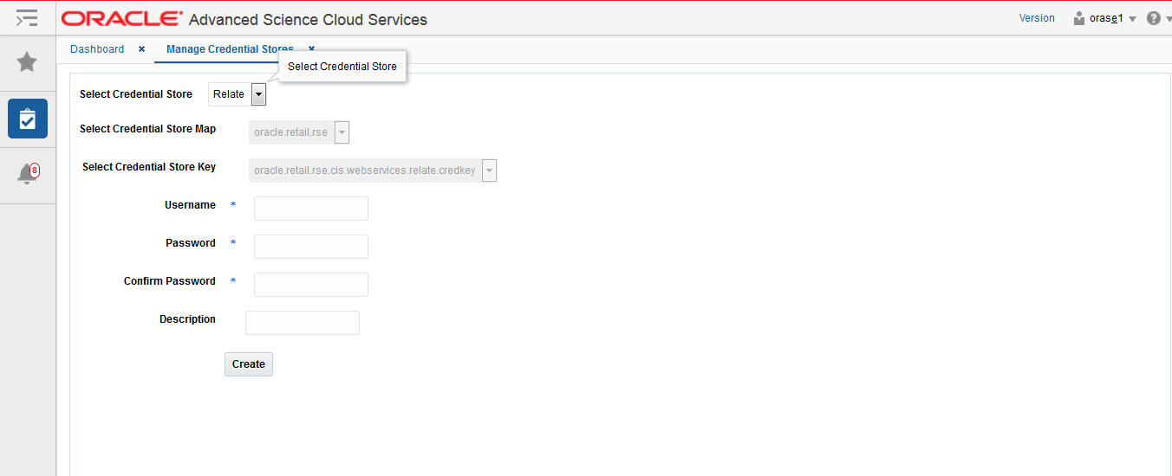Click the Username input field
The width and height of the screenshot is (1172, 476).
point(311,209)
